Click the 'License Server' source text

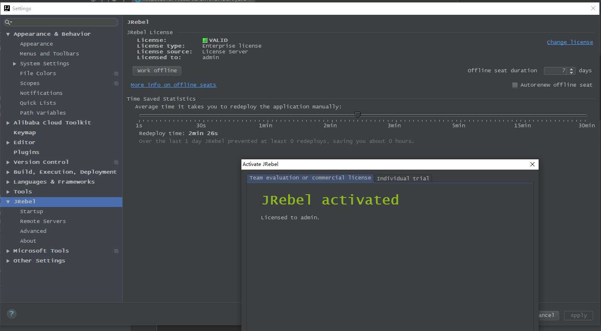click(x=225, y=52)
